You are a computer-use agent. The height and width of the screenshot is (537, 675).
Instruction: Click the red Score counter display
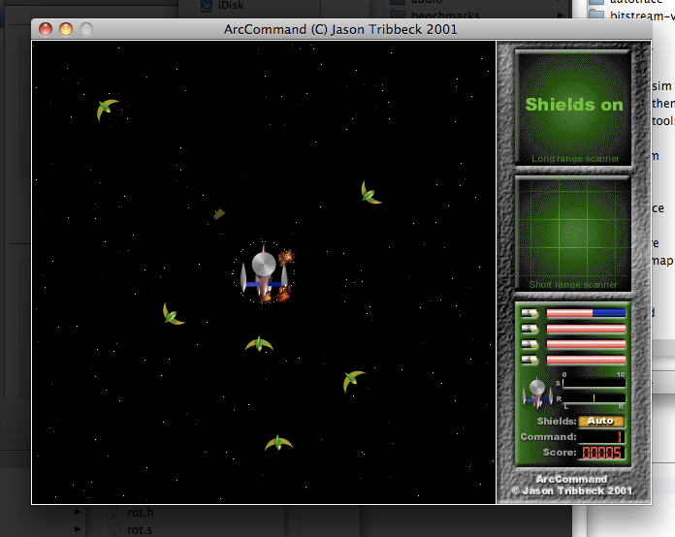tap(601, 453)
